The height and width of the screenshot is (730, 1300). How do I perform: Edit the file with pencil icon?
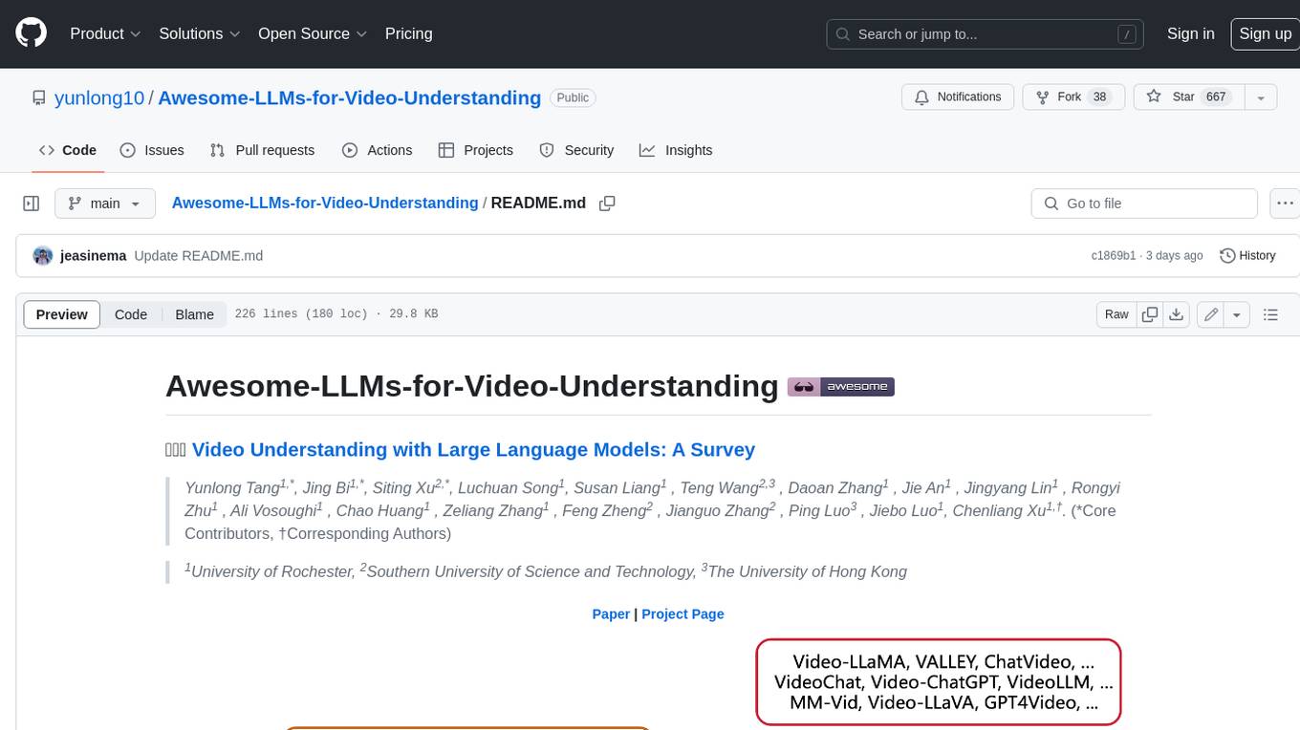pos(1211,314)
